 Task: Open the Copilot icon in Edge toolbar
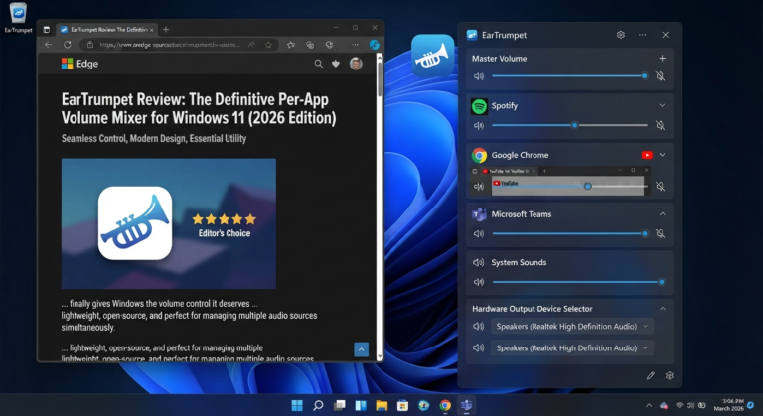(375, 45)
